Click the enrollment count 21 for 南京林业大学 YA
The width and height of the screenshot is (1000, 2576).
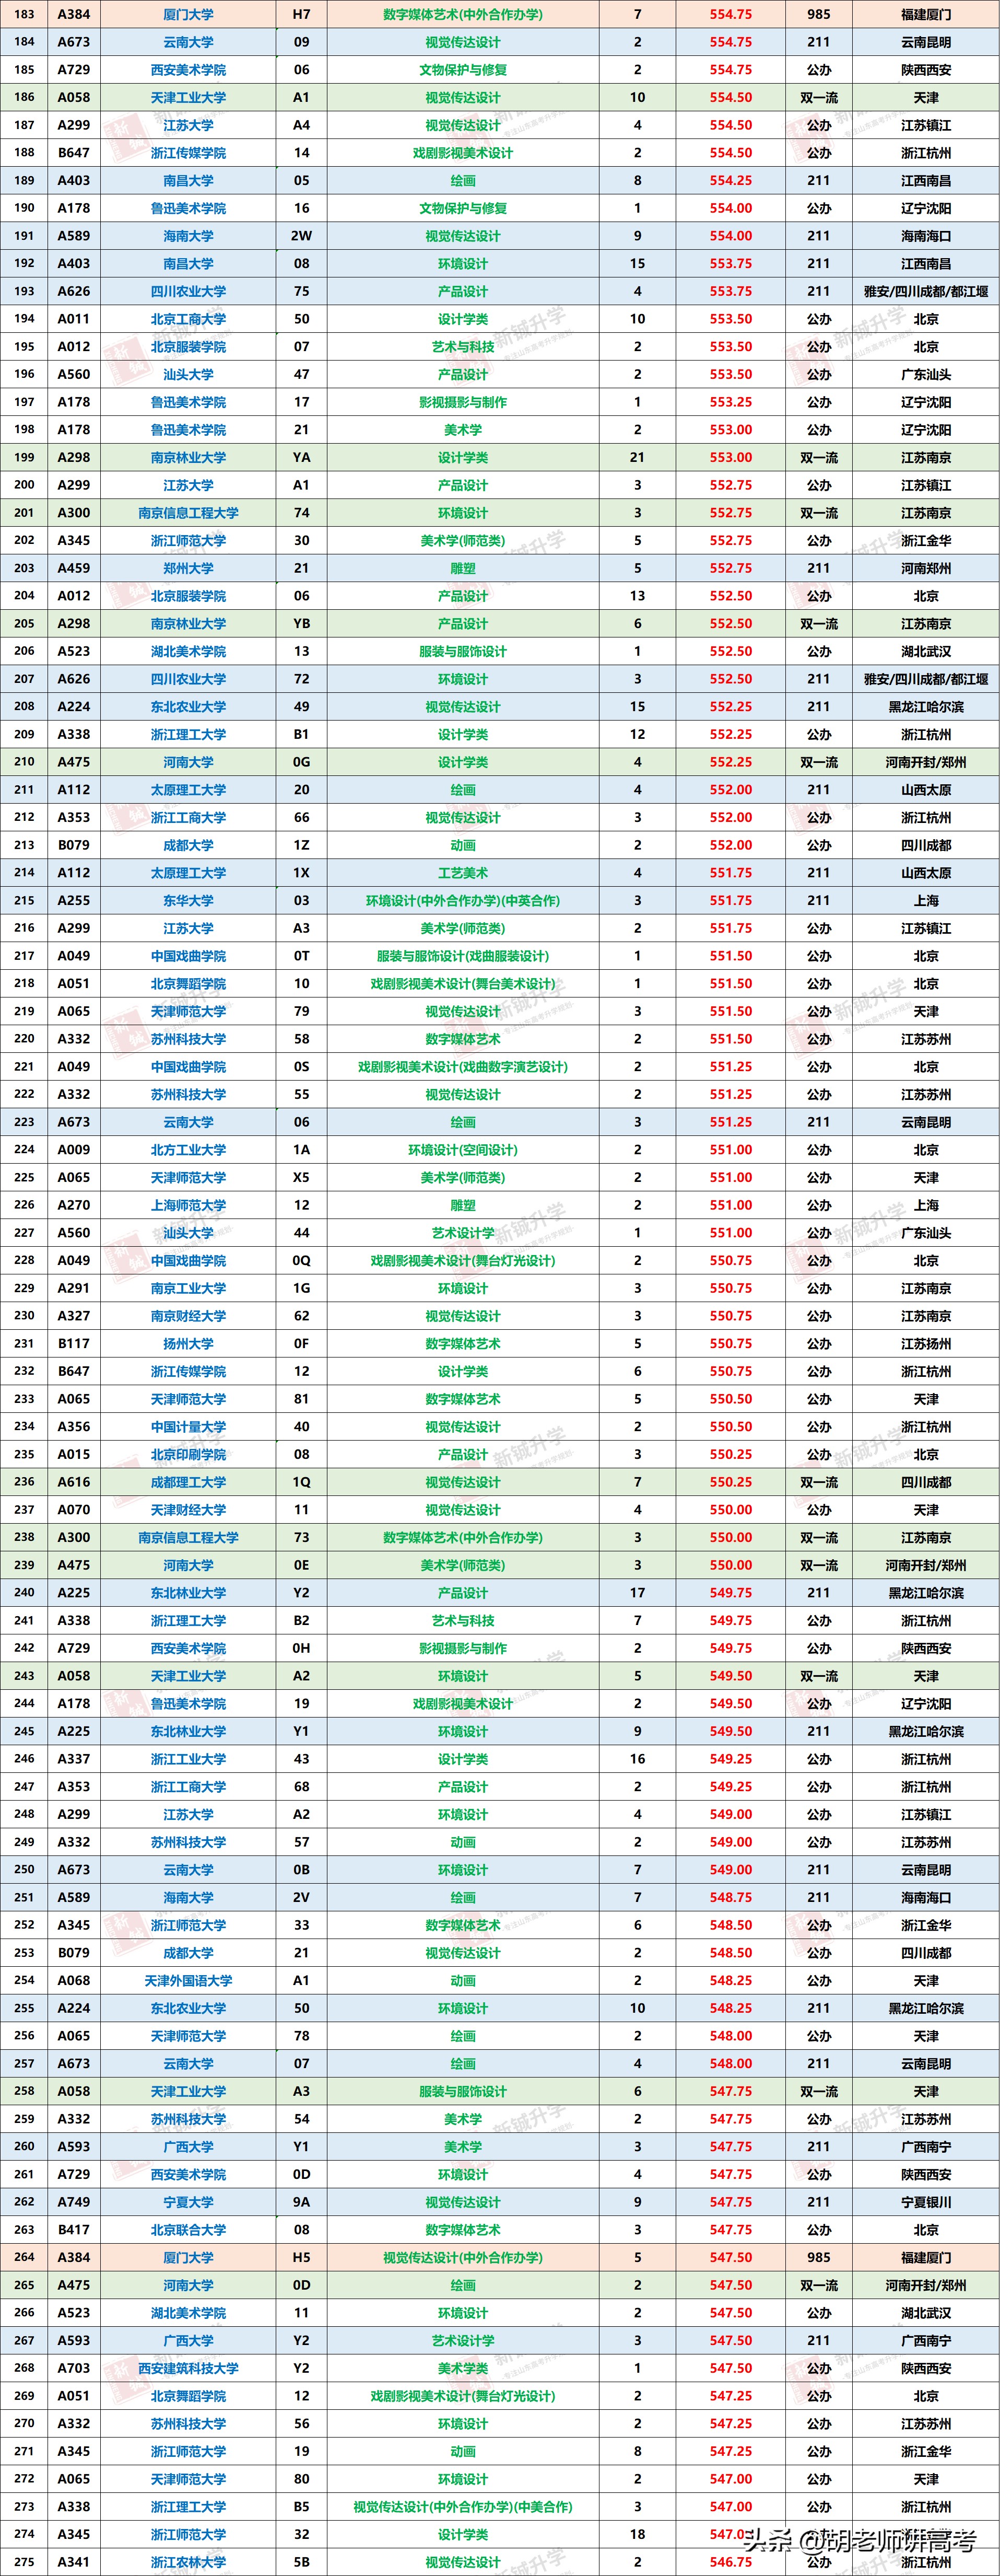click(x=638, y=457)
